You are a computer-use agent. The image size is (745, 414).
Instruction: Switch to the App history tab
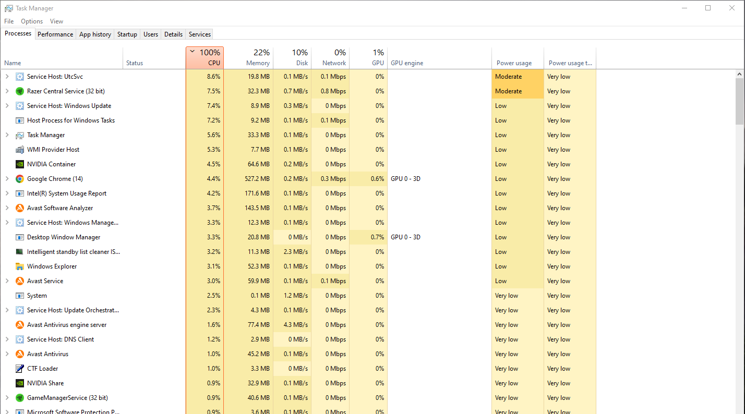(95, 34)
